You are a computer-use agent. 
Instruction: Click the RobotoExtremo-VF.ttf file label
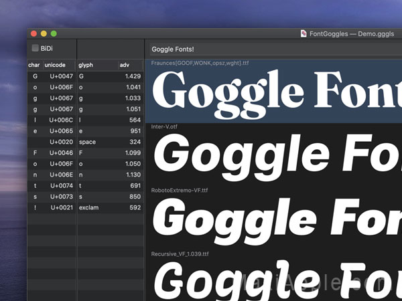(x=179, y=190)
